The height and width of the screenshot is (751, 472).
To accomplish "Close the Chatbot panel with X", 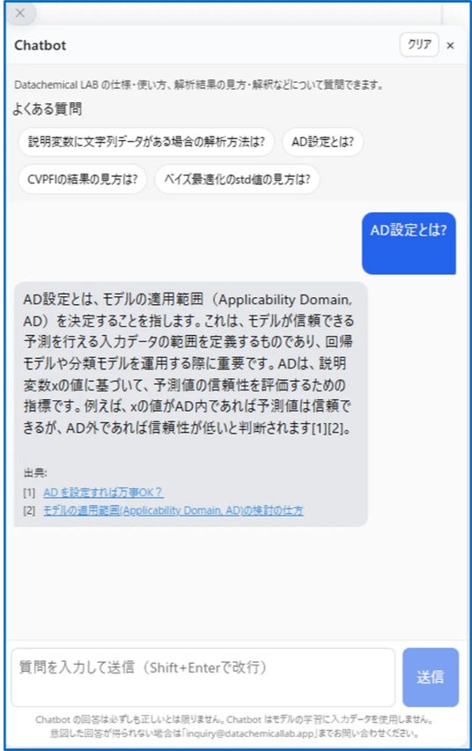I will [450, 46].
